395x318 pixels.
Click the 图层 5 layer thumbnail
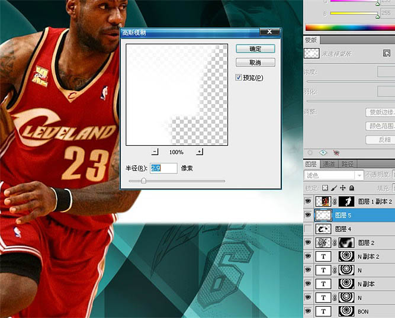(x=323, y=216)
